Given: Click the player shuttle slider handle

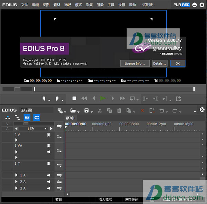Looking at the screenshot, I should click(18, 89).
